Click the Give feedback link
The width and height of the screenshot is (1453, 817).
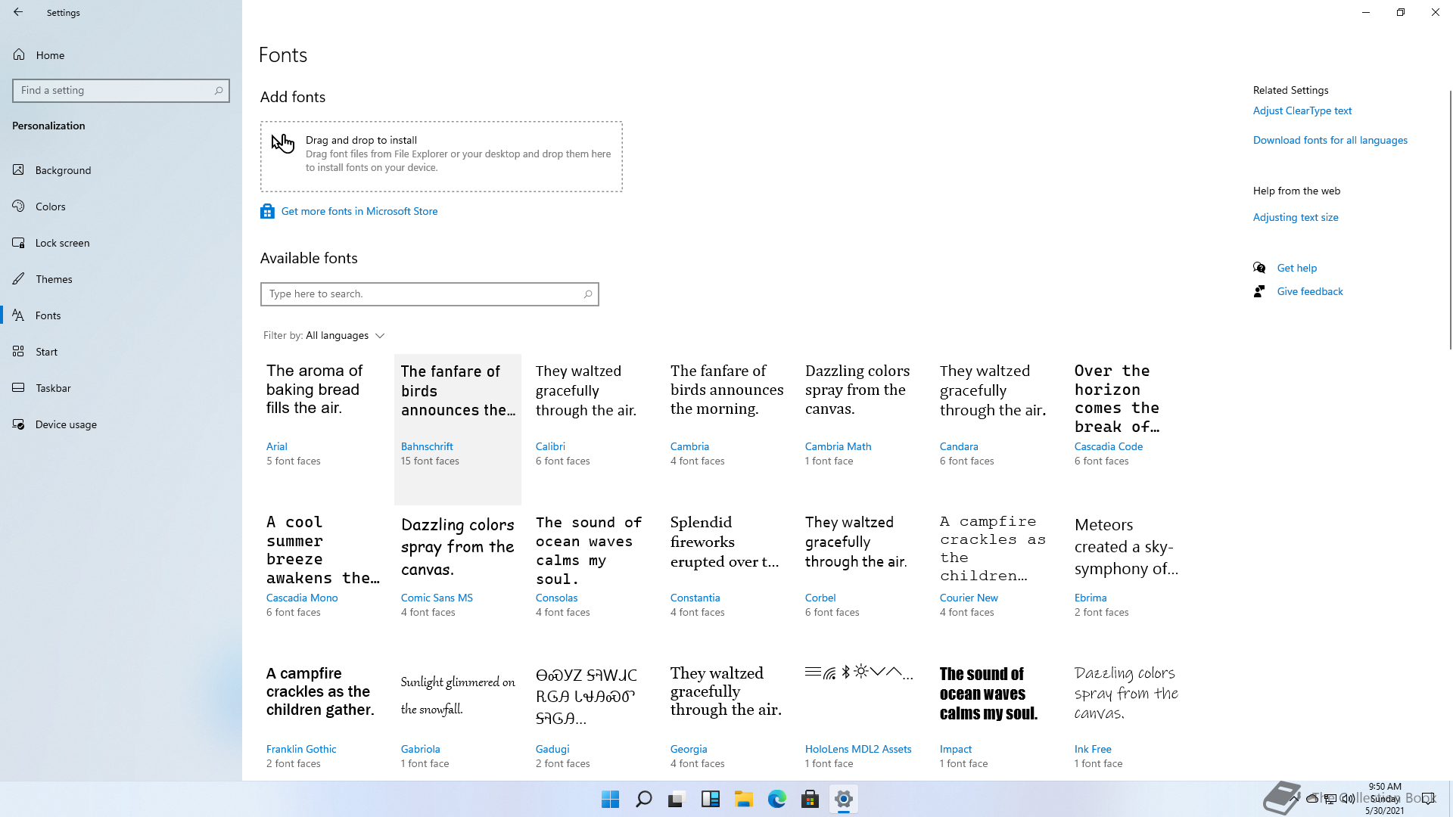[1310, 292]
